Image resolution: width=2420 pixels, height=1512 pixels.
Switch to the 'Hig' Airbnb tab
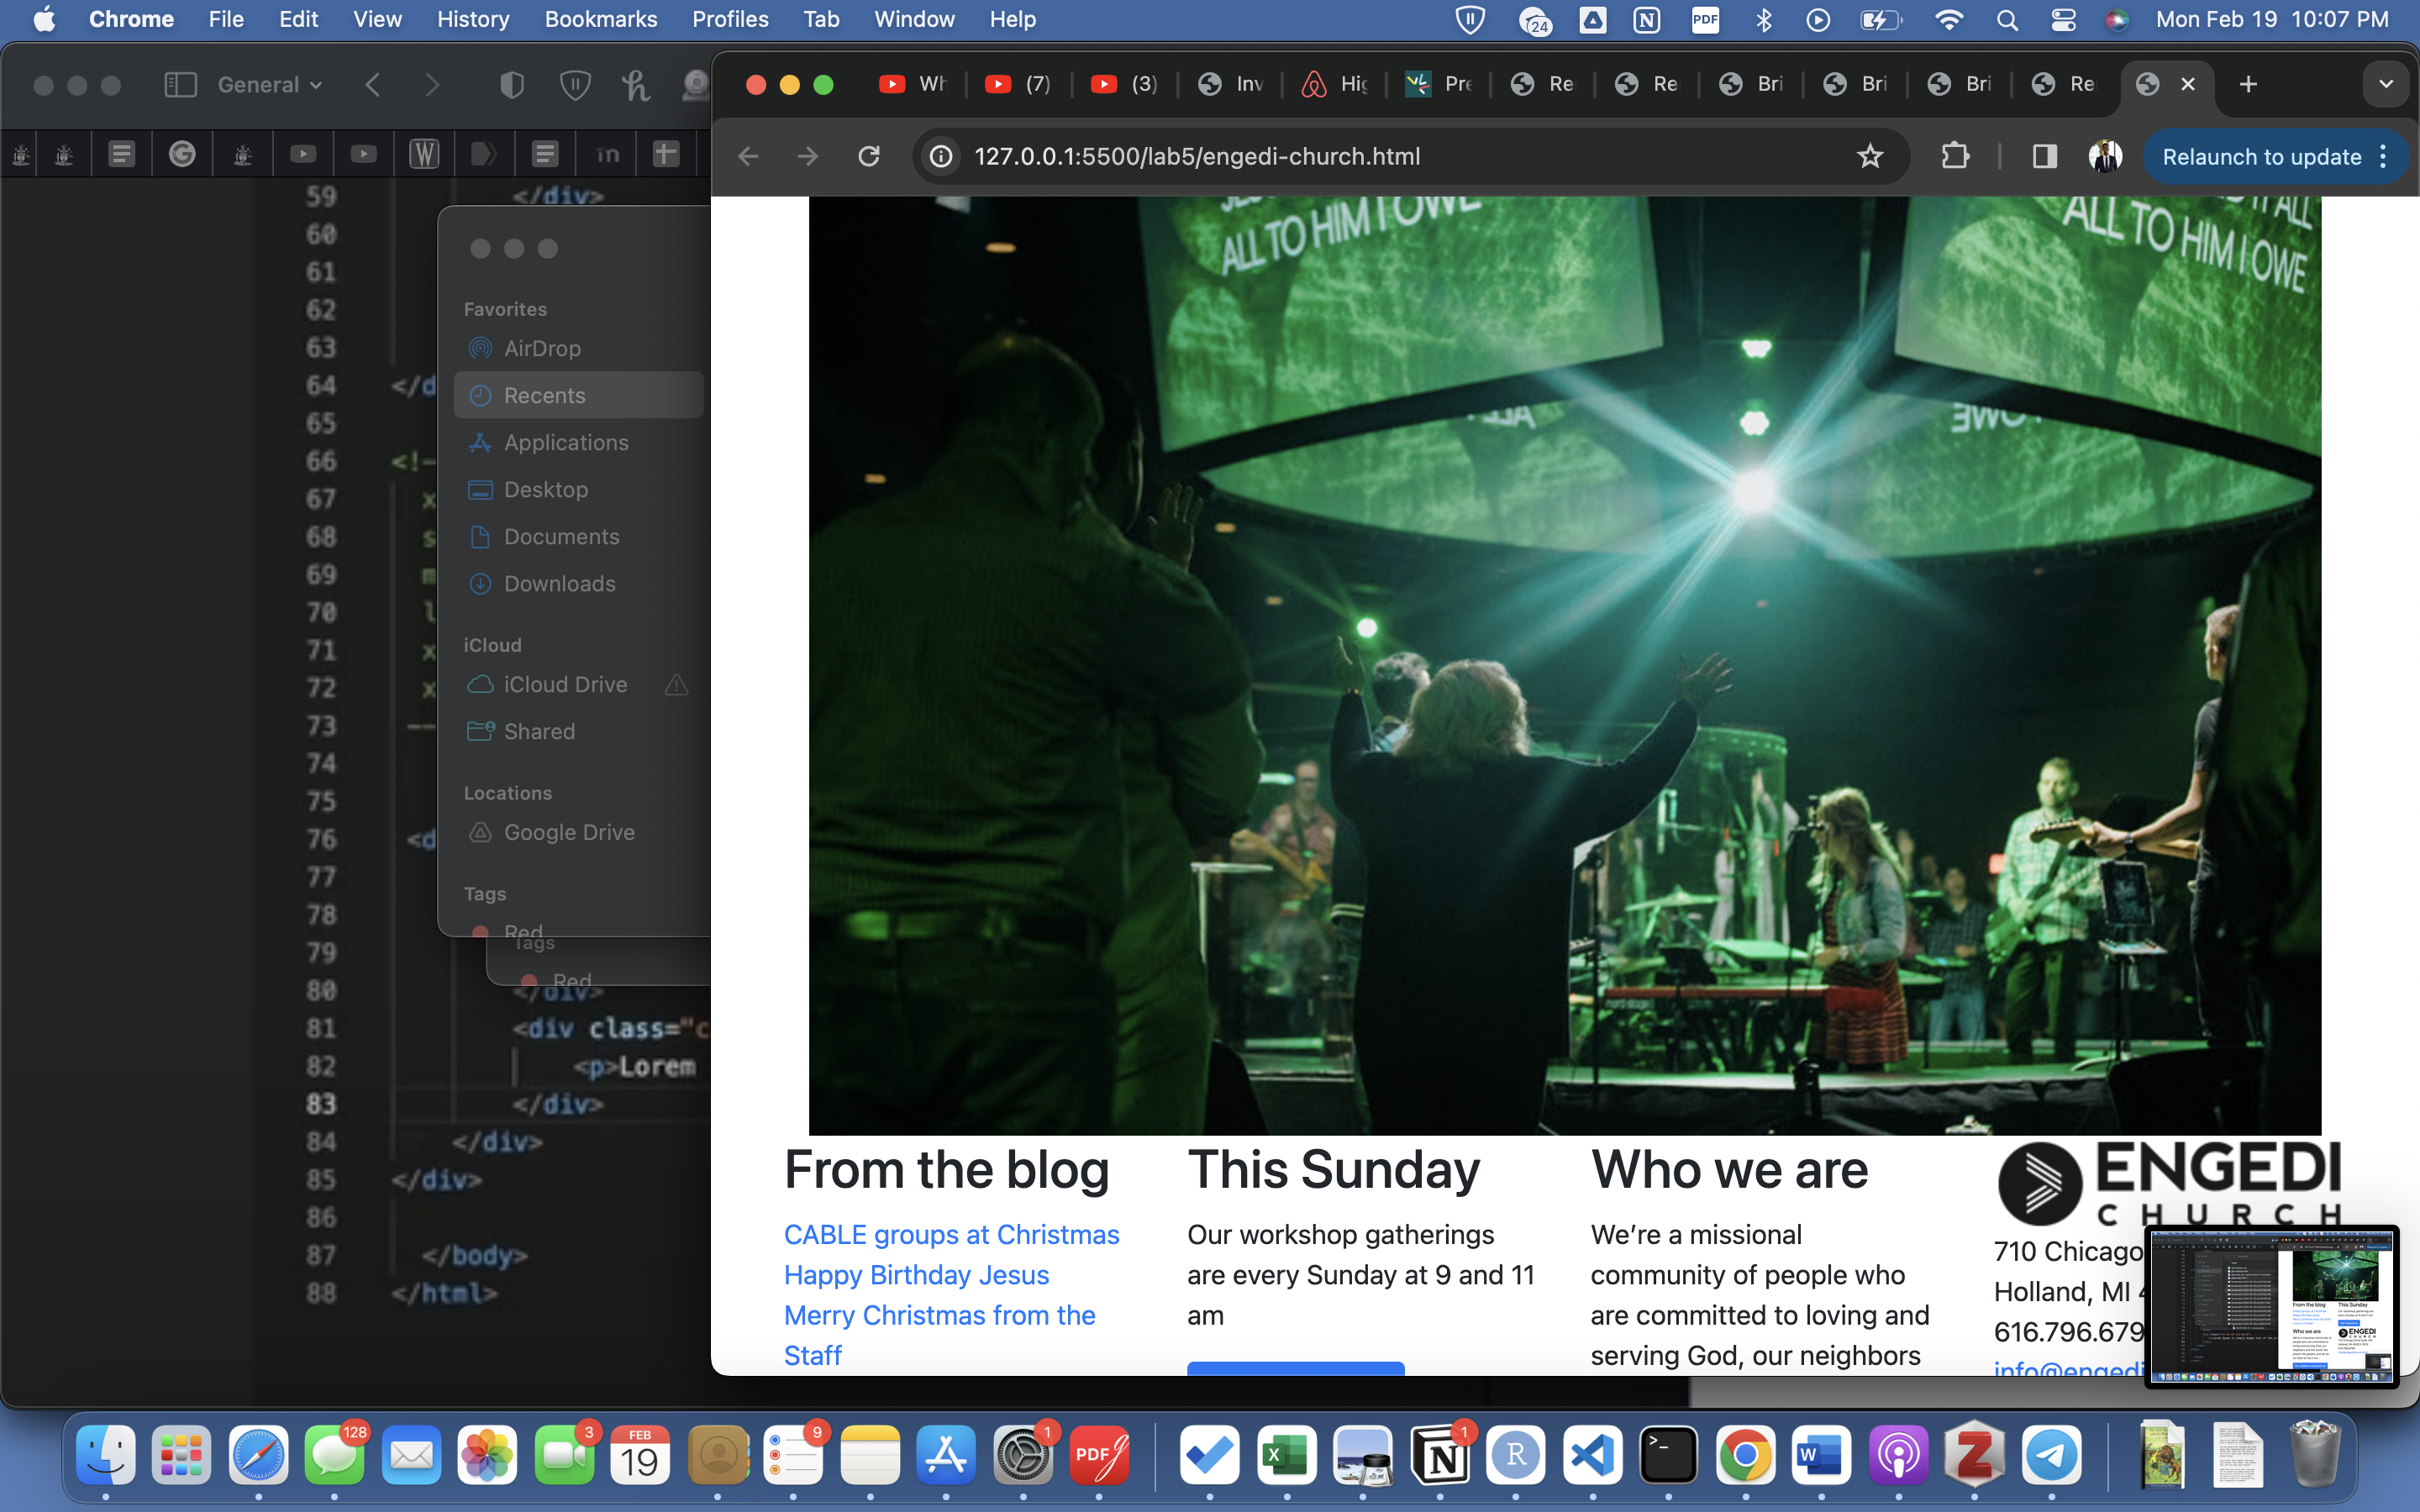click(x=1335, y=84)
